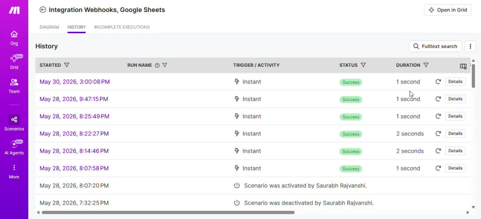This screenshot has height=219, width=481.
Task: View Details for the 8:22:27 PM run
Action: tap(455, 134)
